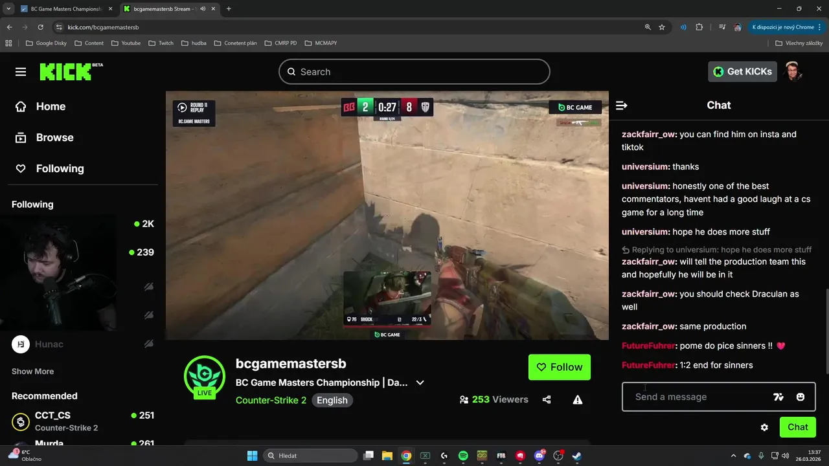Viewport: 829px width, 466px height.
Task: Open the Kick hamburger menu
Action: tap(21, 72)
